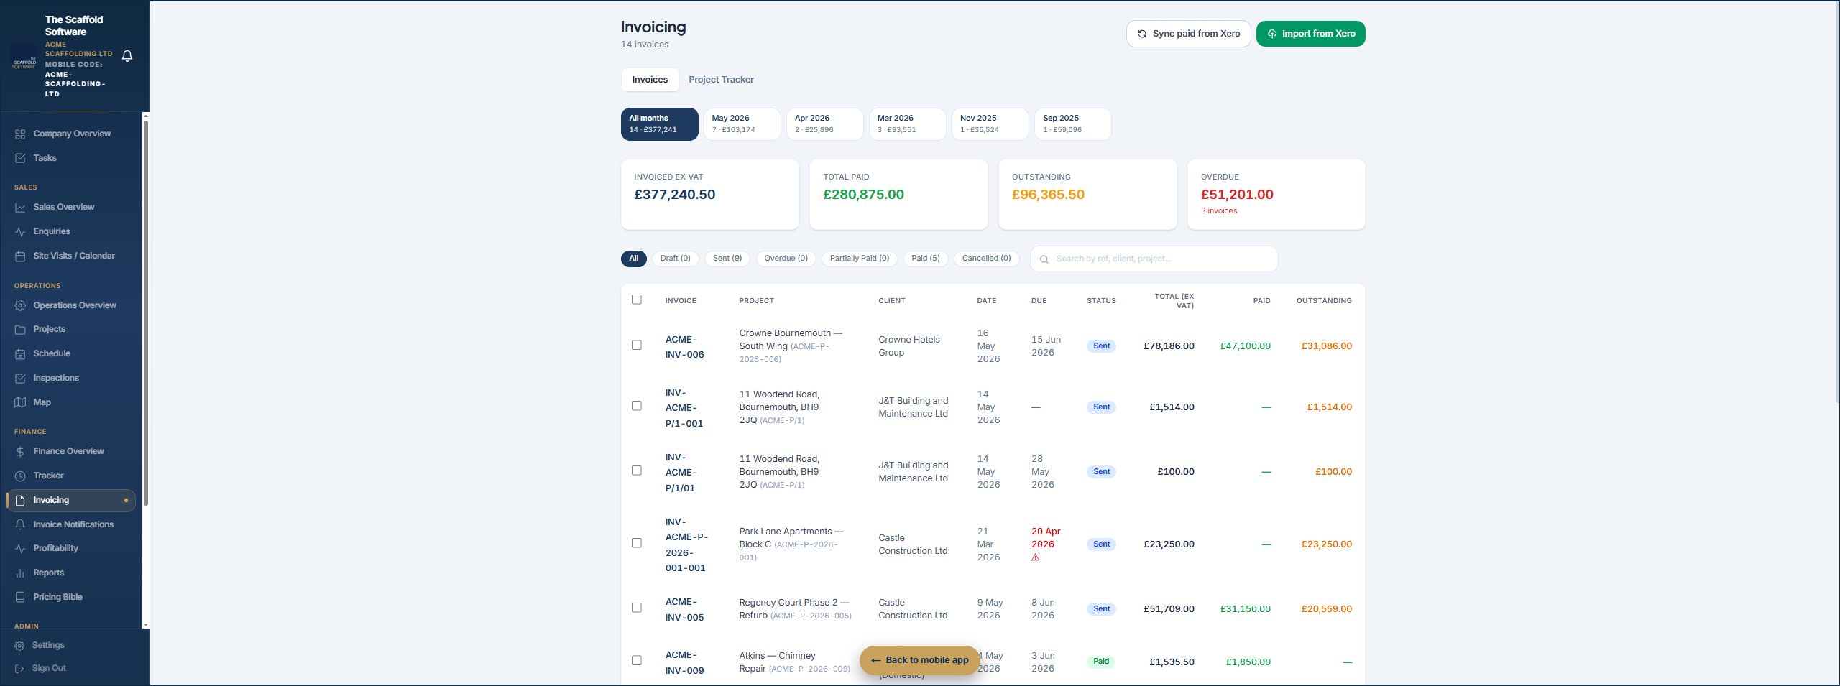Click Crowne Hotels Group client cell
Screen dimensions: 1840x686
tap(909, 346)
